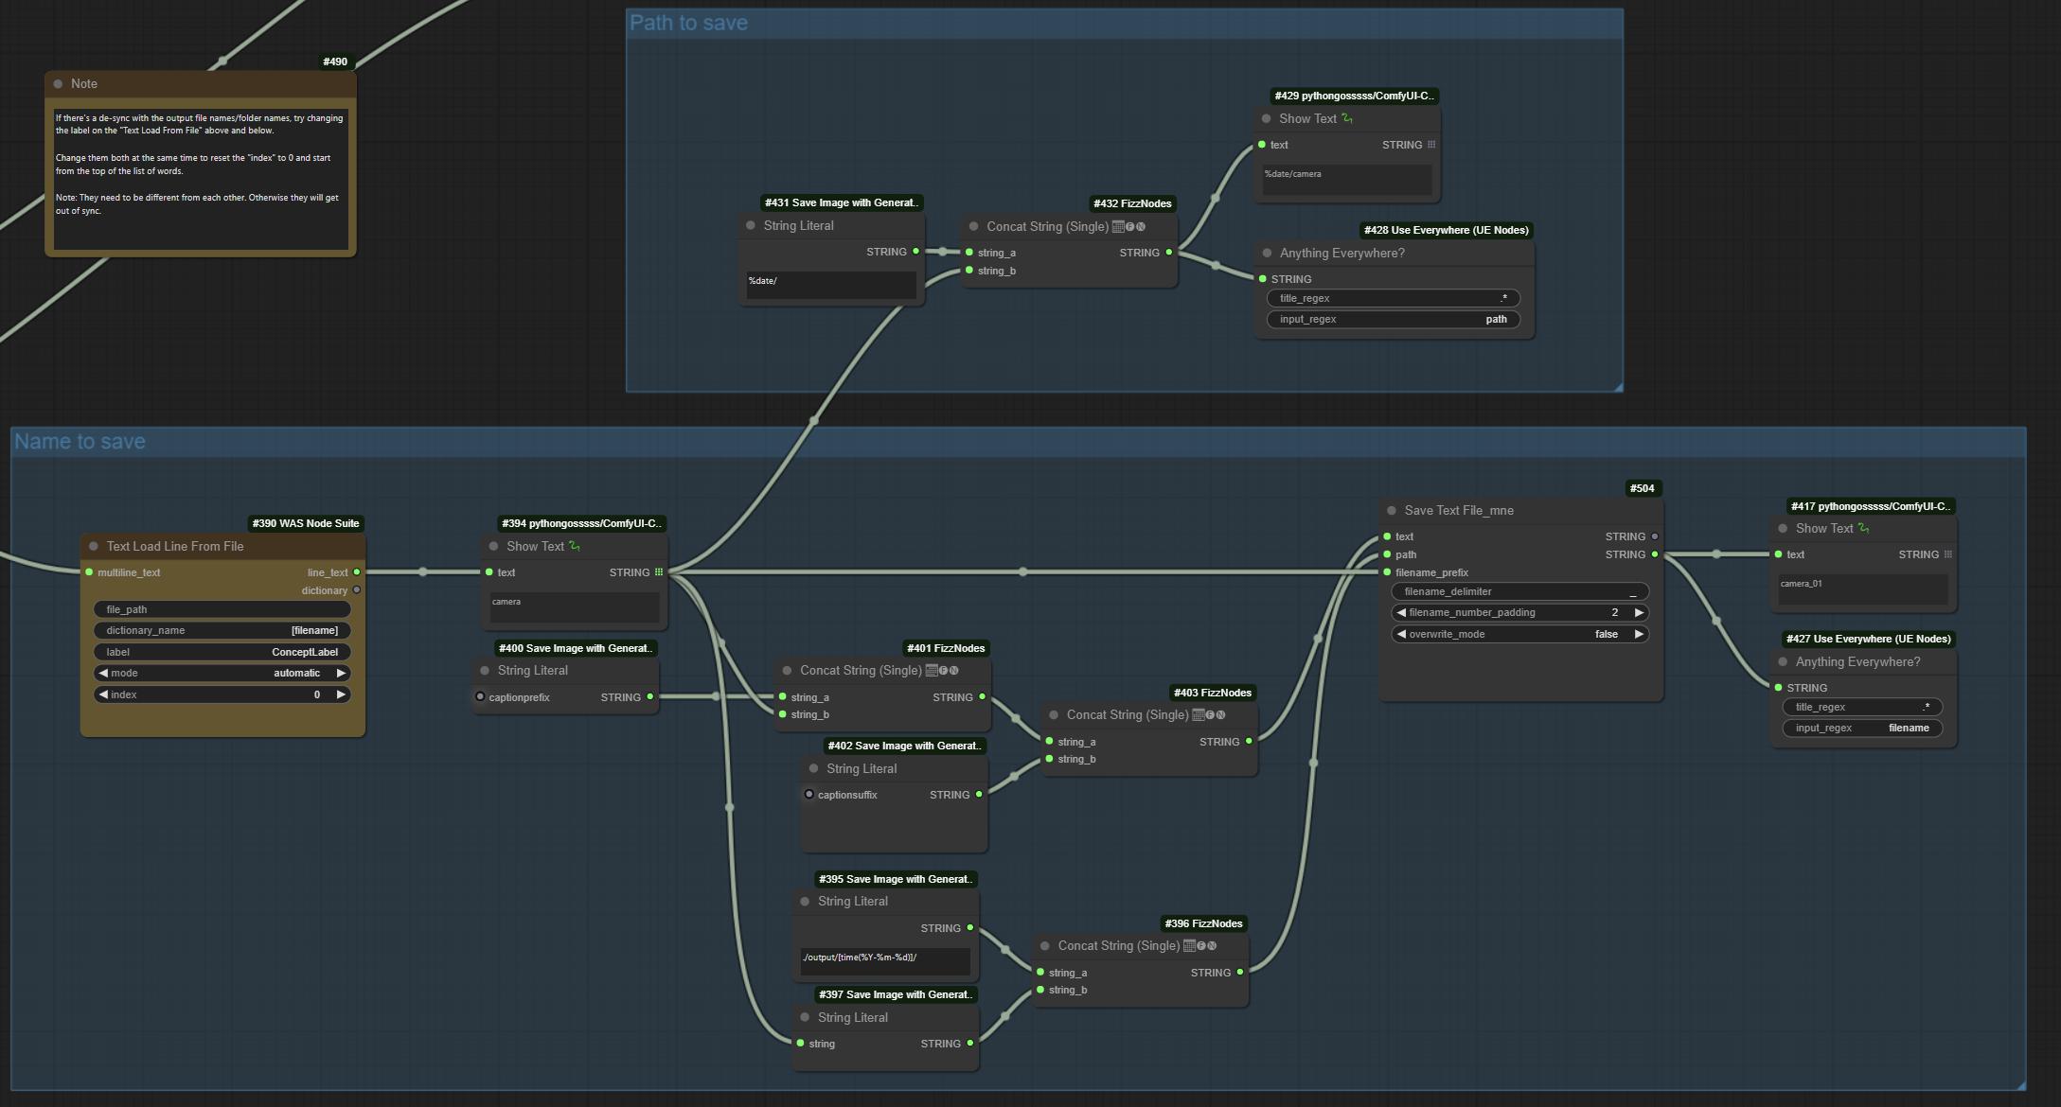The height and width of the screenshot is (1107, 2061).
Task: Click the #504 badge above Save Text File_mne
Action: tap(1643, 488)
